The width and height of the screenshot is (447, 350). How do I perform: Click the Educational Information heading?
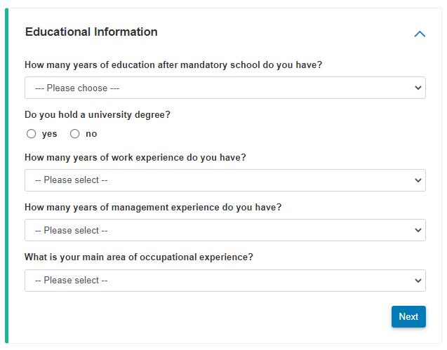(91, 32)
